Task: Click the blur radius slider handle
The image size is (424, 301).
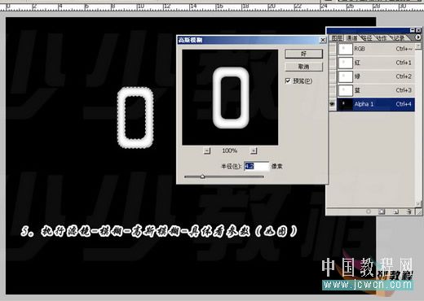Action: 202,177
